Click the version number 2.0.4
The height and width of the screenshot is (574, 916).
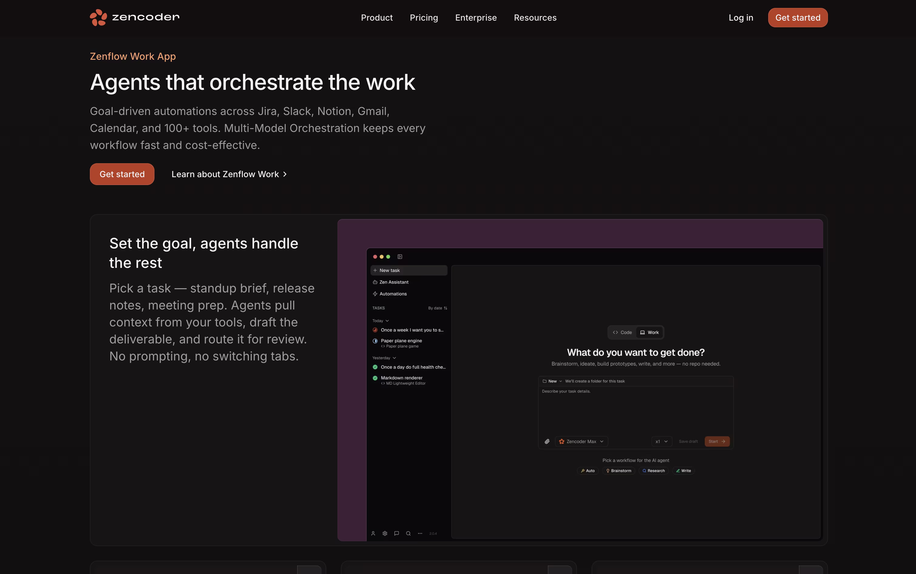tap(433, 534)
